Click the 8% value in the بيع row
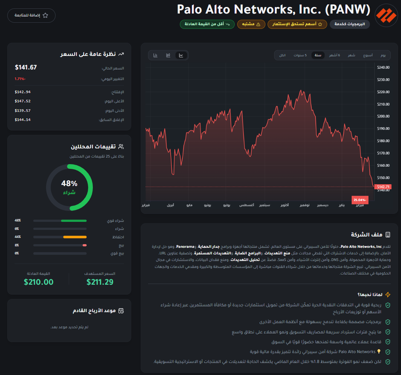Screen dimensions: 401x375 pyautogui.click(x=16, y=245)
